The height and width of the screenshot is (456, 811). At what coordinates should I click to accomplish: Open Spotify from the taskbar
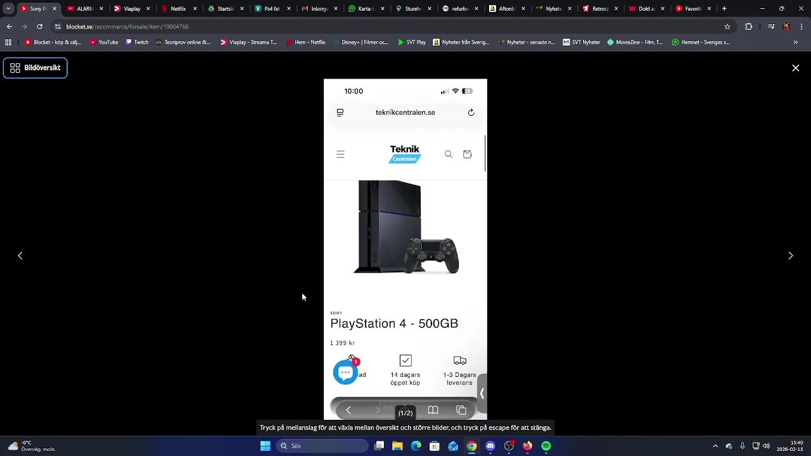tap(546, 446)
